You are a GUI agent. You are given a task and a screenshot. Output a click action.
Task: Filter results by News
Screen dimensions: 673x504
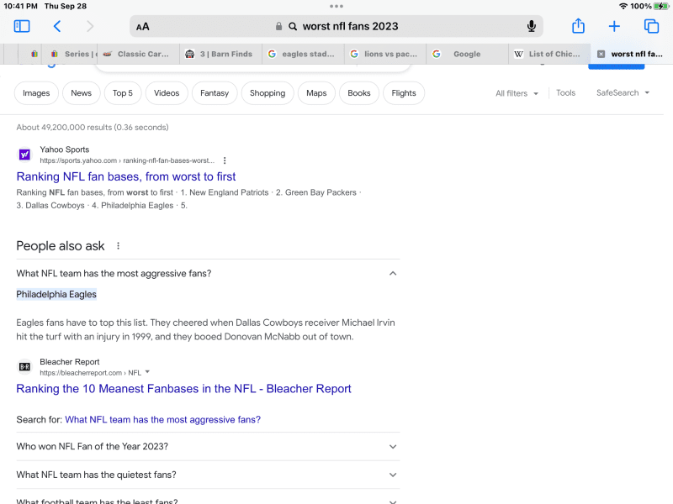[x=81, y=93]
